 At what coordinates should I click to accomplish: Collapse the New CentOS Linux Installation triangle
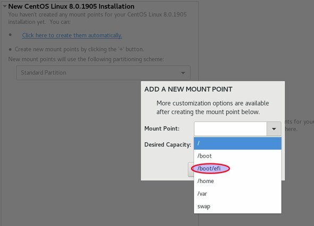coord(4,6)
